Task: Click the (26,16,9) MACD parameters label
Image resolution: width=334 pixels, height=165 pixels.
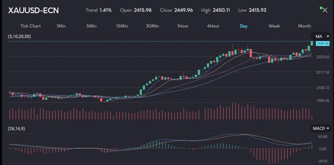Action: click(x=16, y=129)
